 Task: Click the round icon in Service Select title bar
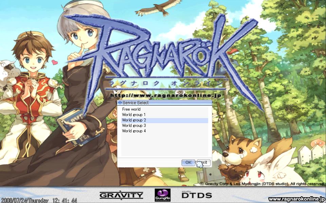[120, 103]
